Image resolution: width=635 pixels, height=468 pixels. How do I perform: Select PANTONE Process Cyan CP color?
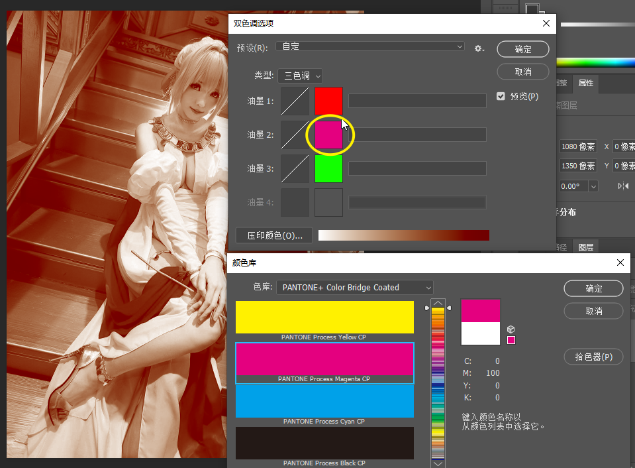(x=324, y=405)
